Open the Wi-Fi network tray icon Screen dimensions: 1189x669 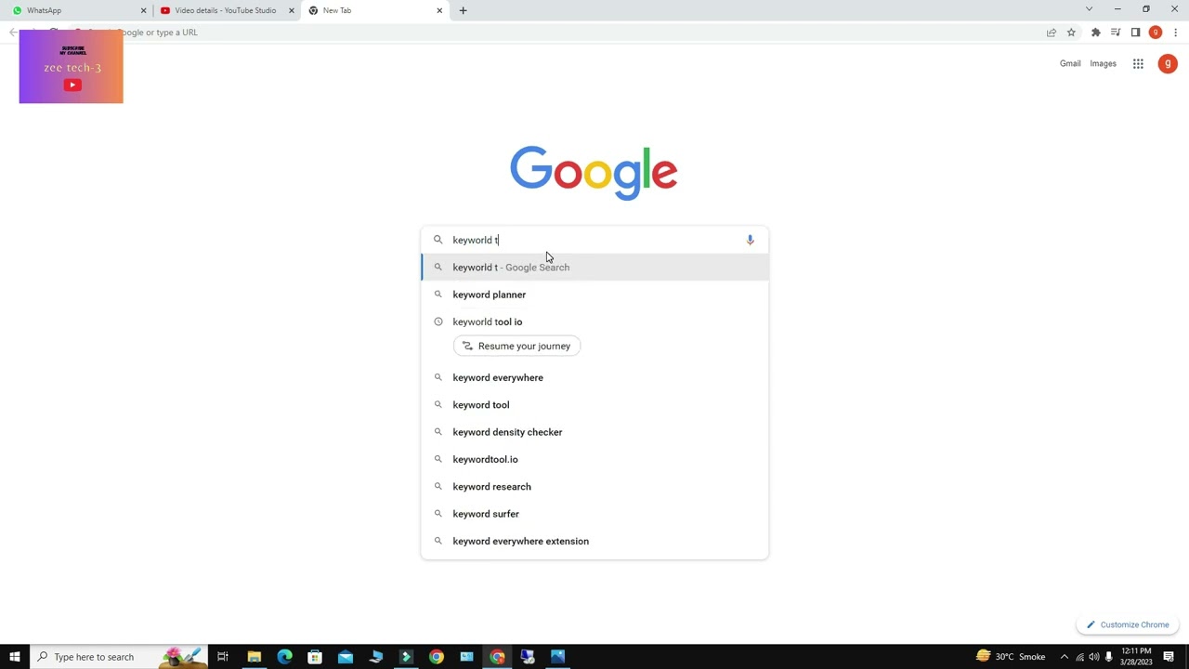tap(1078, 657)
